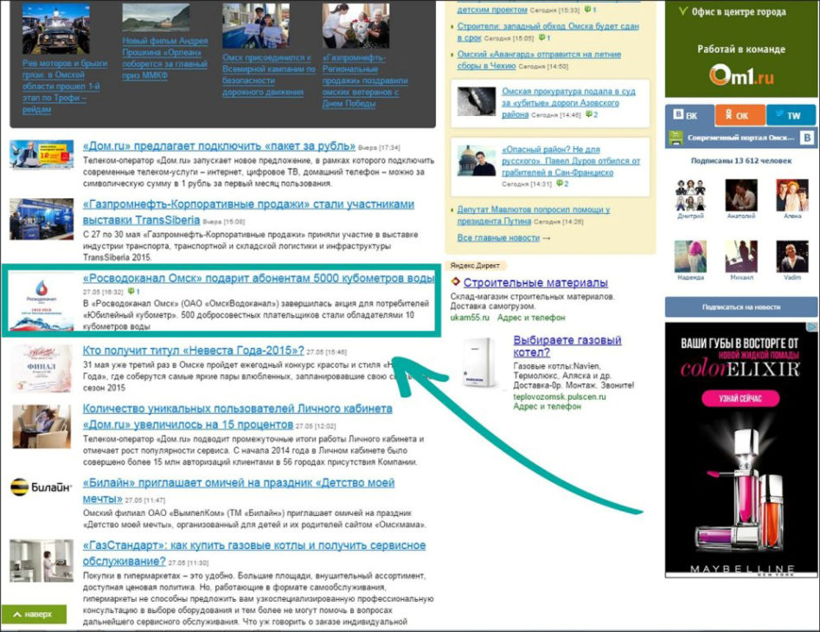Open subscriber Надежда's avatar
This screenshot has width=820, height=632.
(691, 256)
